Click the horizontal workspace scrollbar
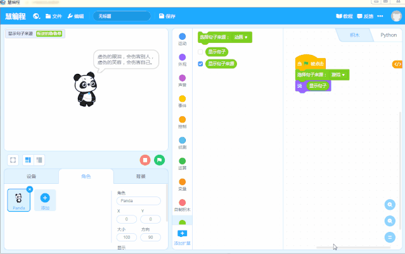405x254 pixels. (353, 248)
